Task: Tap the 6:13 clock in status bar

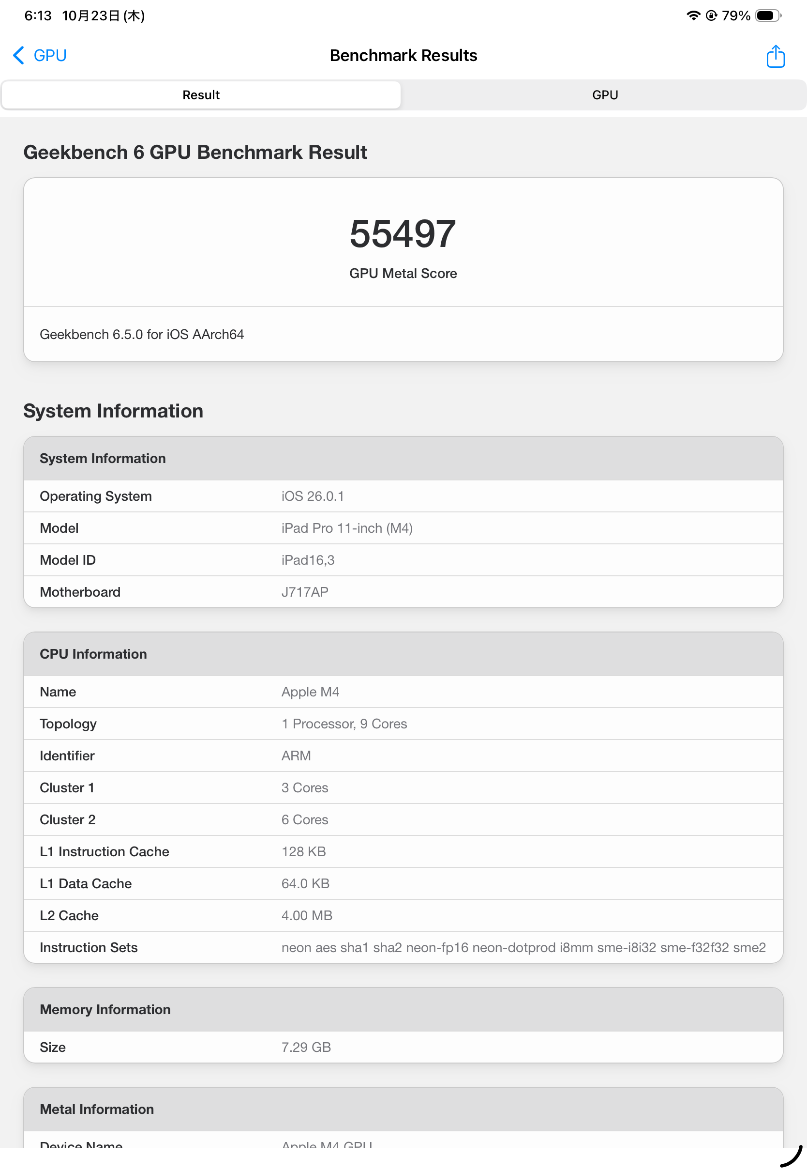Action: 37,15
